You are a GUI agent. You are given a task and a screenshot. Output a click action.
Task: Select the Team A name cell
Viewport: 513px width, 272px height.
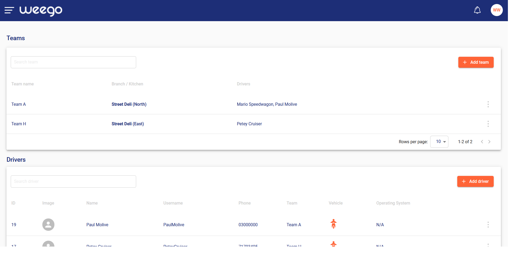[x=18, y=104]
